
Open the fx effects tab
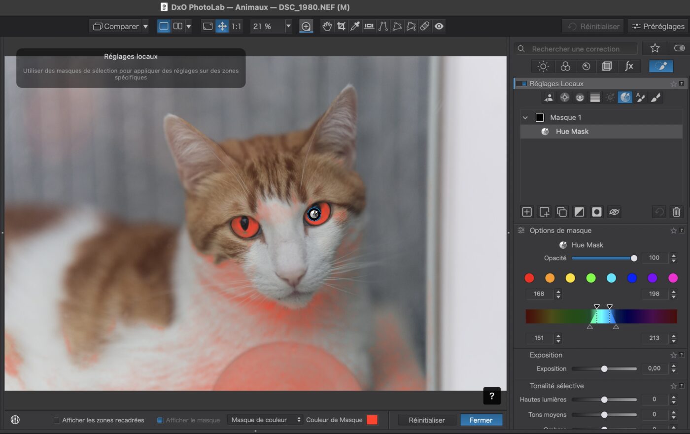pos(629,67)
